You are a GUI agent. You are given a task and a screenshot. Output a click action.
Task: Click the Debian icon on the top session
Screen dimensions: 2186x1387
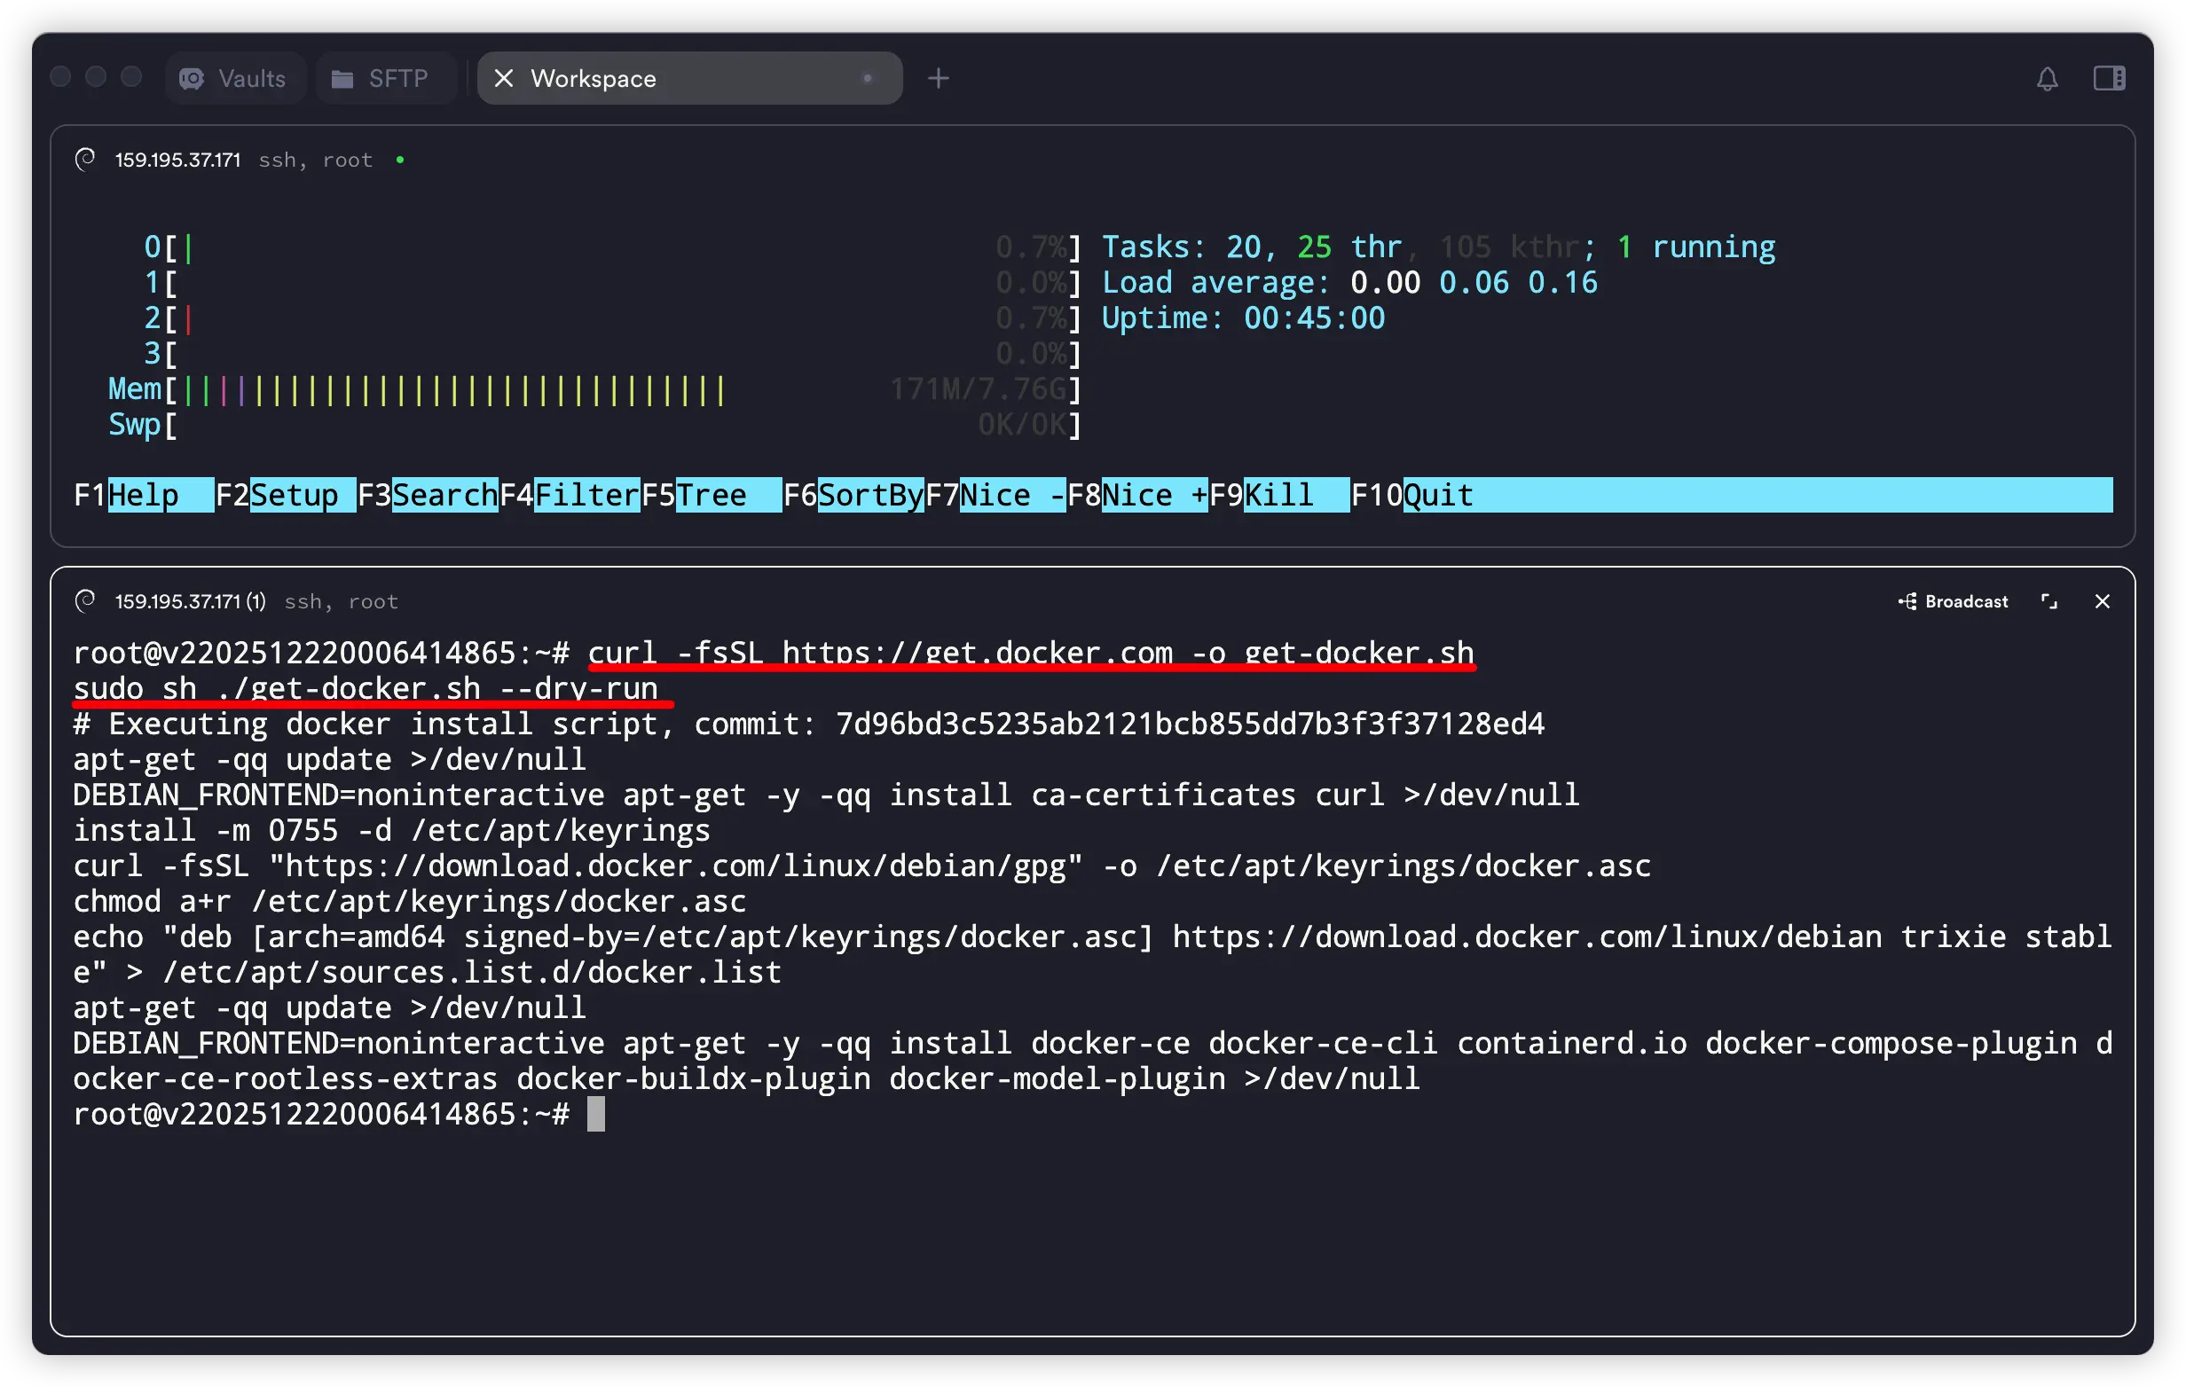(85, 159)
